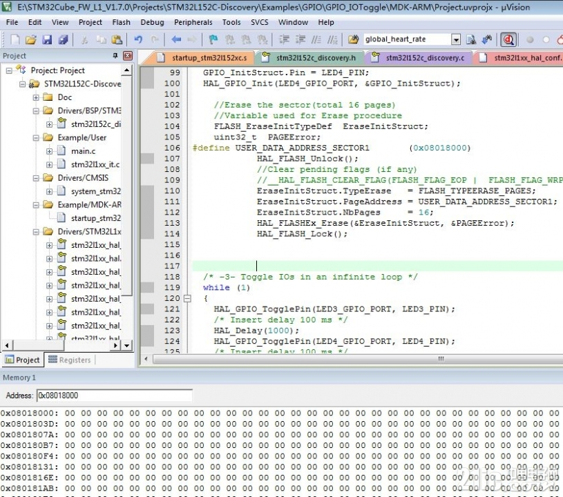The height and width of the screenshot is (497, 563).
Task: Close the Project panel
Action: pyautogui.click(x=128, y=56)
